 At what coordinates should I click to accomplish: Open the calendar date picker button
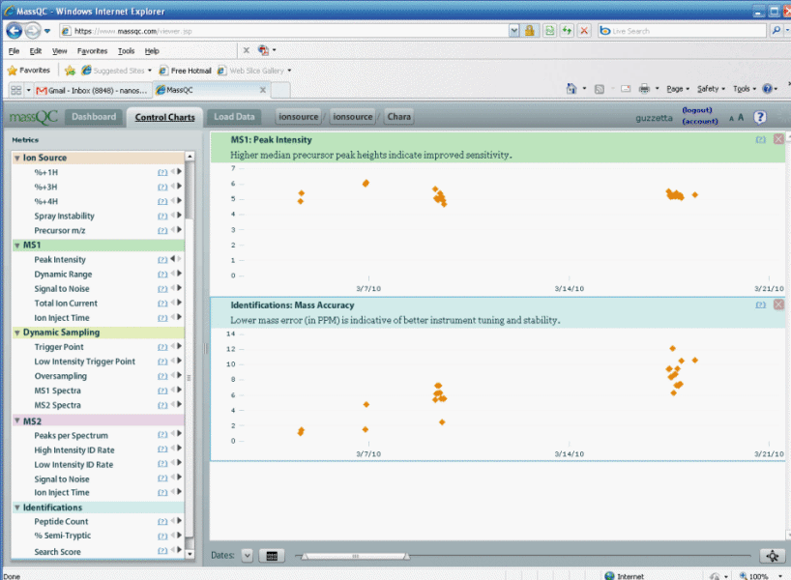click(x=272, y=556)
